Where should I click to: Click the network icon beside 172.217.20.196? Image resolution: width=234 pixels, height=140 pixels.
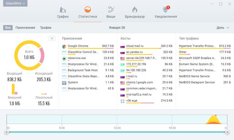point(122,65)
